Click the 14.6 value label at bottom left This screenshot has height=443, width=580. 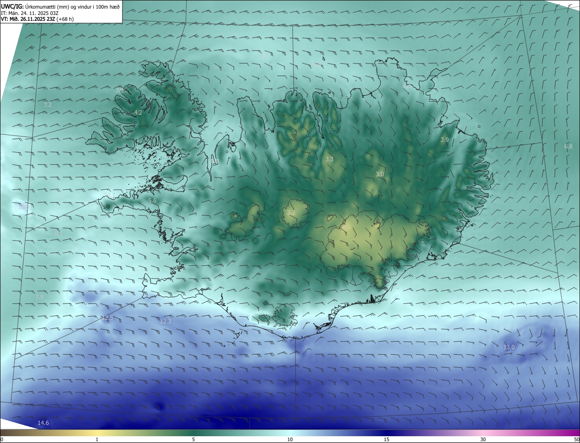(43, 423)
